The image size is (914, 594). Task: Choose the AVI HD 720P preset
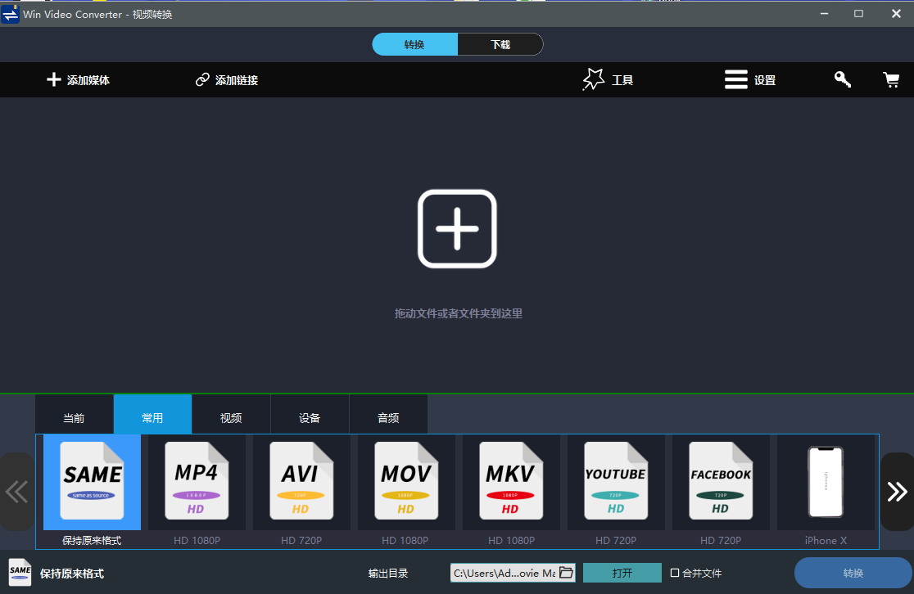tap(301, 492)
